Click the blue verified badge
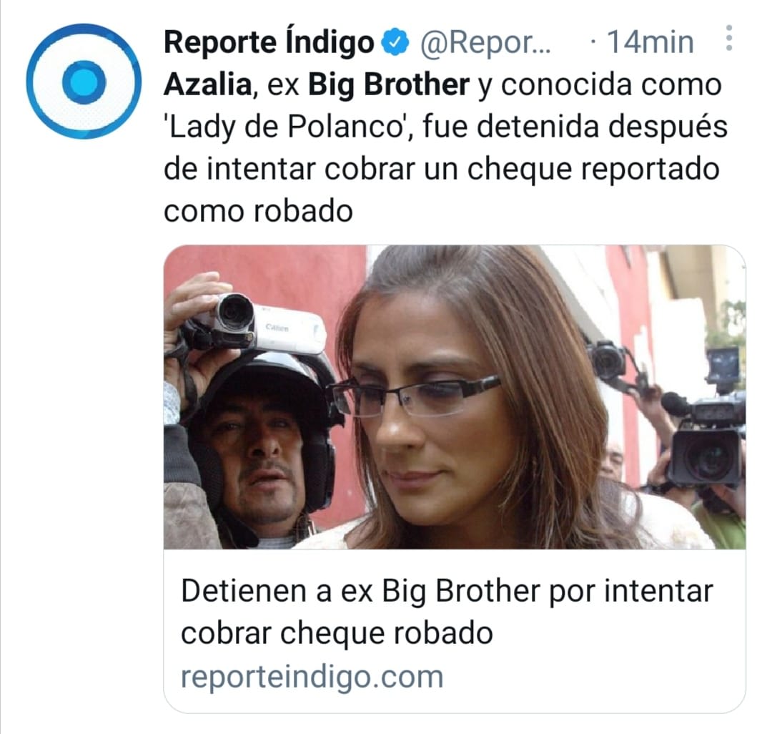772x734 pixels. click(x=396, y=42)
